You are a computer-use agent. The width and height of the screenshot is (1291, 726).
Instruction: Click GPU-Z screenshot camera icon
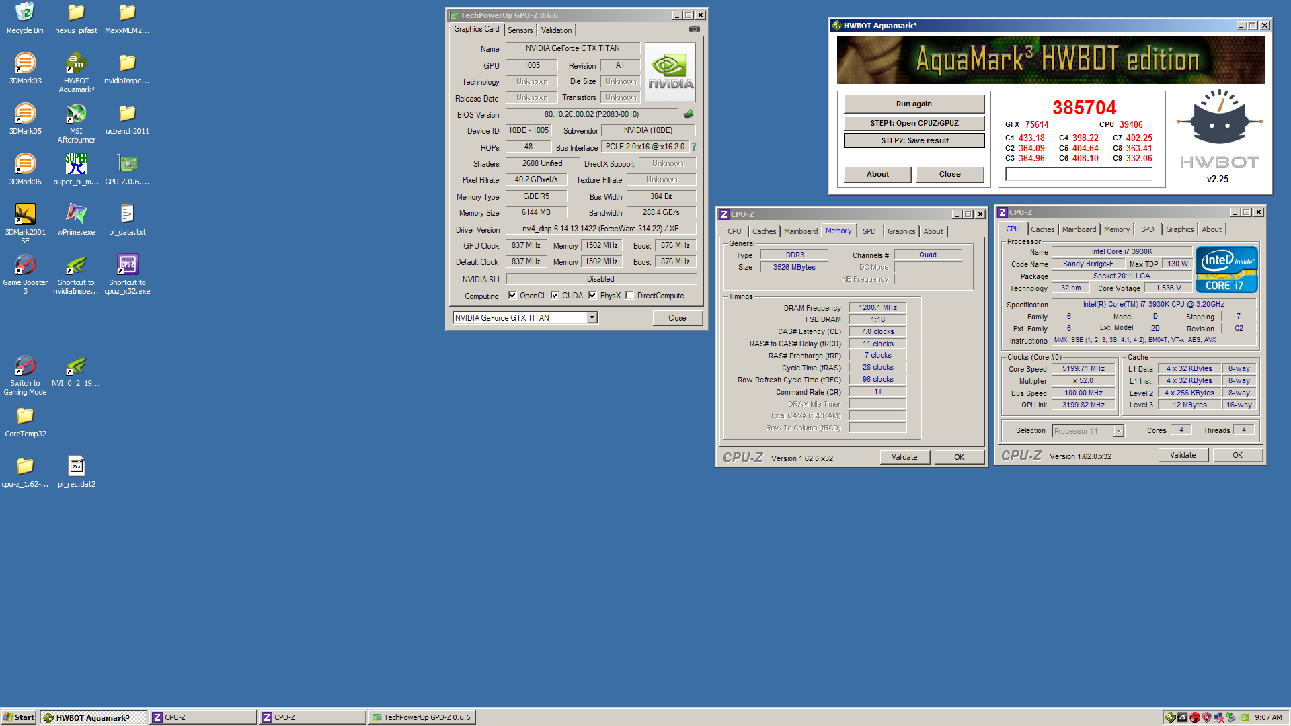[x=695, y=29]
